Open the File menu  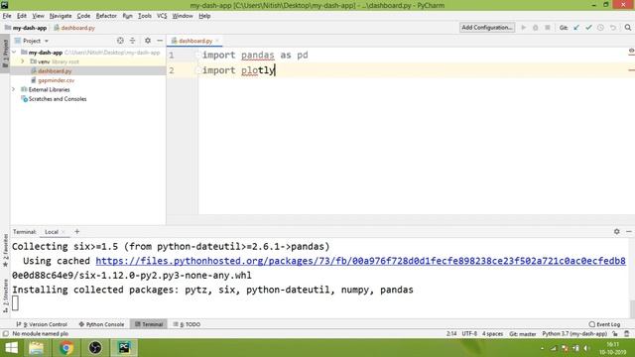tap(7, 16)
